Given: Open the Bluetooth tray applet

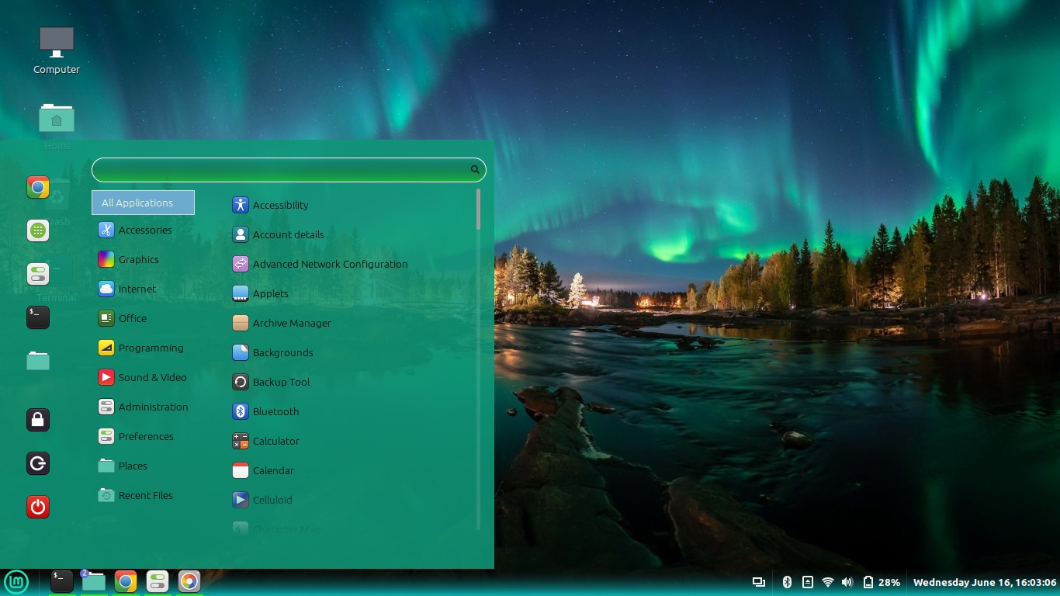Looking at the screenshot, I should pyautogui.click(x=787, y=582).
